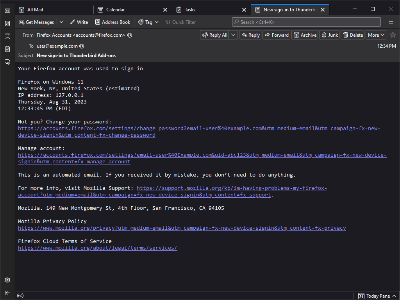Expand the Get Messages dropdown arrow
The height and width of the screenshot is (300, 400).
point(61,22)
